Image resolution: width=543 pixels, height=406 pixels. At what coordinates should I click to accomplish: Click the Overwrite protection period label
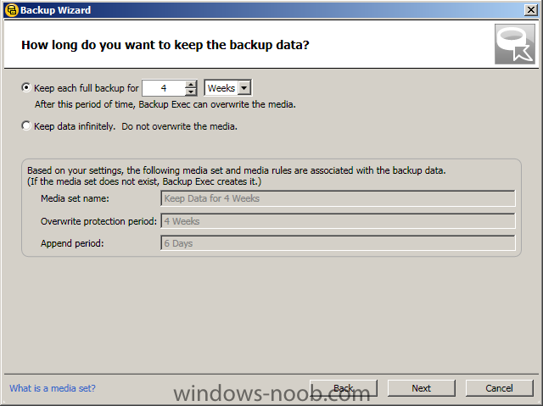[98, 221]
